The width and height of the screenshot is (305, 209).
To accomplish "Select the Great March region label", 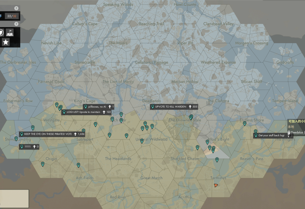I will [x=151, y=178].
